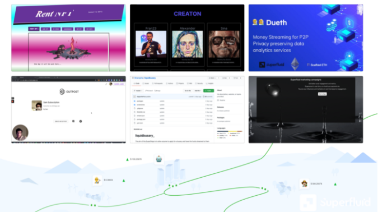378x212 pixels.
Task: Click the commits count link in GitHub
Action: [208, 96]
